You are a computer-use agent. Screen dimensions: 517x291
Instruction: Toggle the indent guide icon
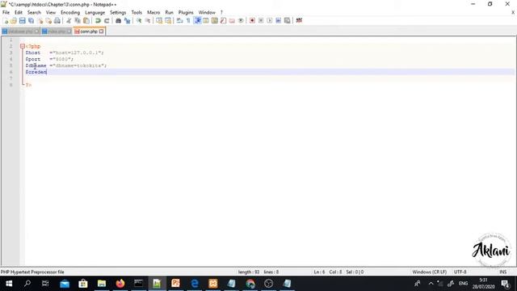point(197,21)
